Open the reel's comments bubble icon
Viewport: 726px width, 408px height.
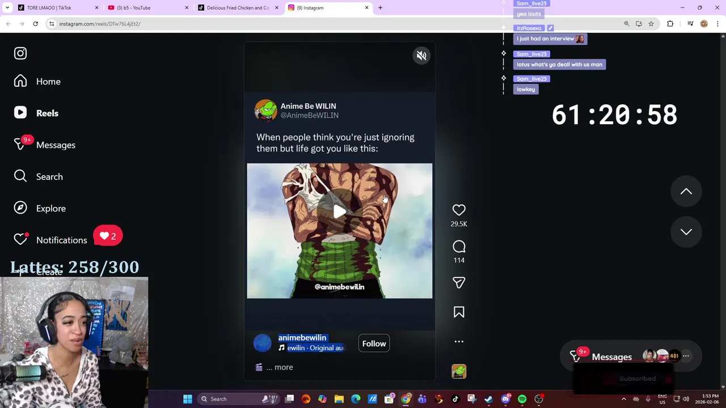[x=459, y=246]
